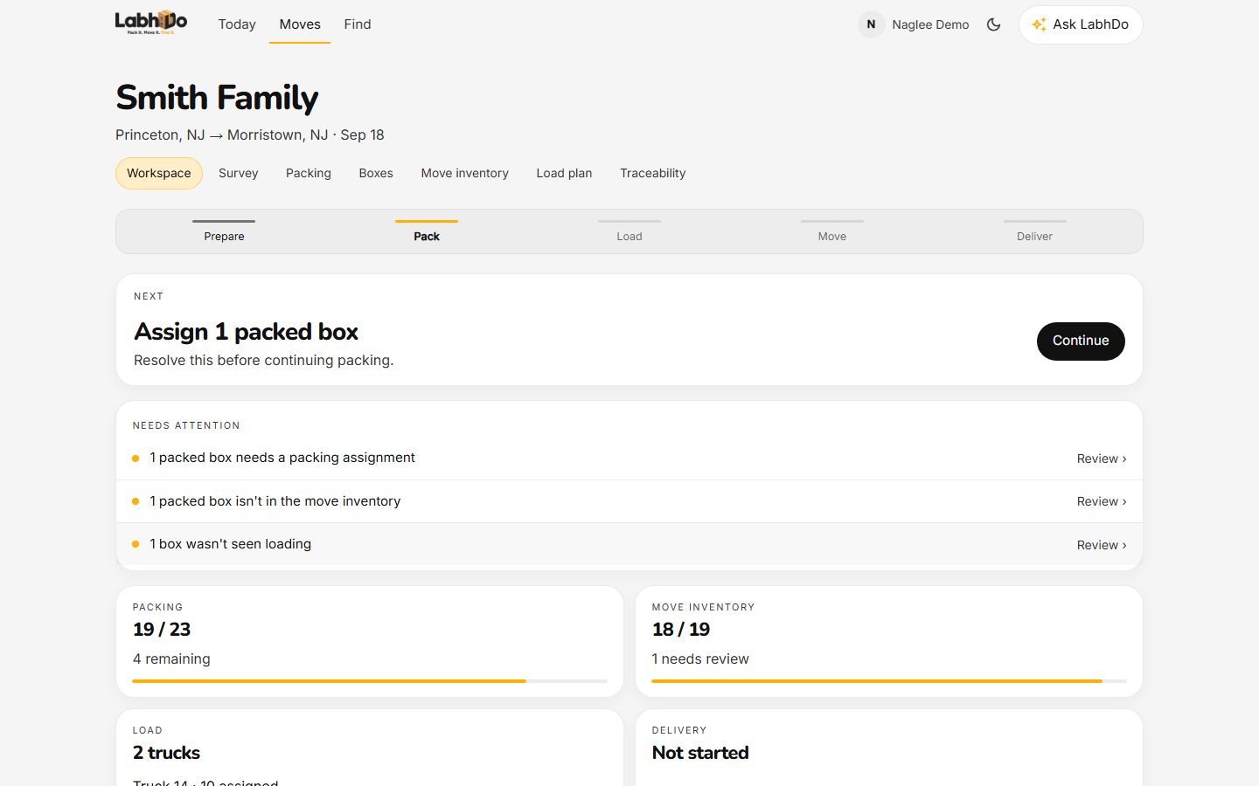Select the Deliver stage

(1035, 231)
